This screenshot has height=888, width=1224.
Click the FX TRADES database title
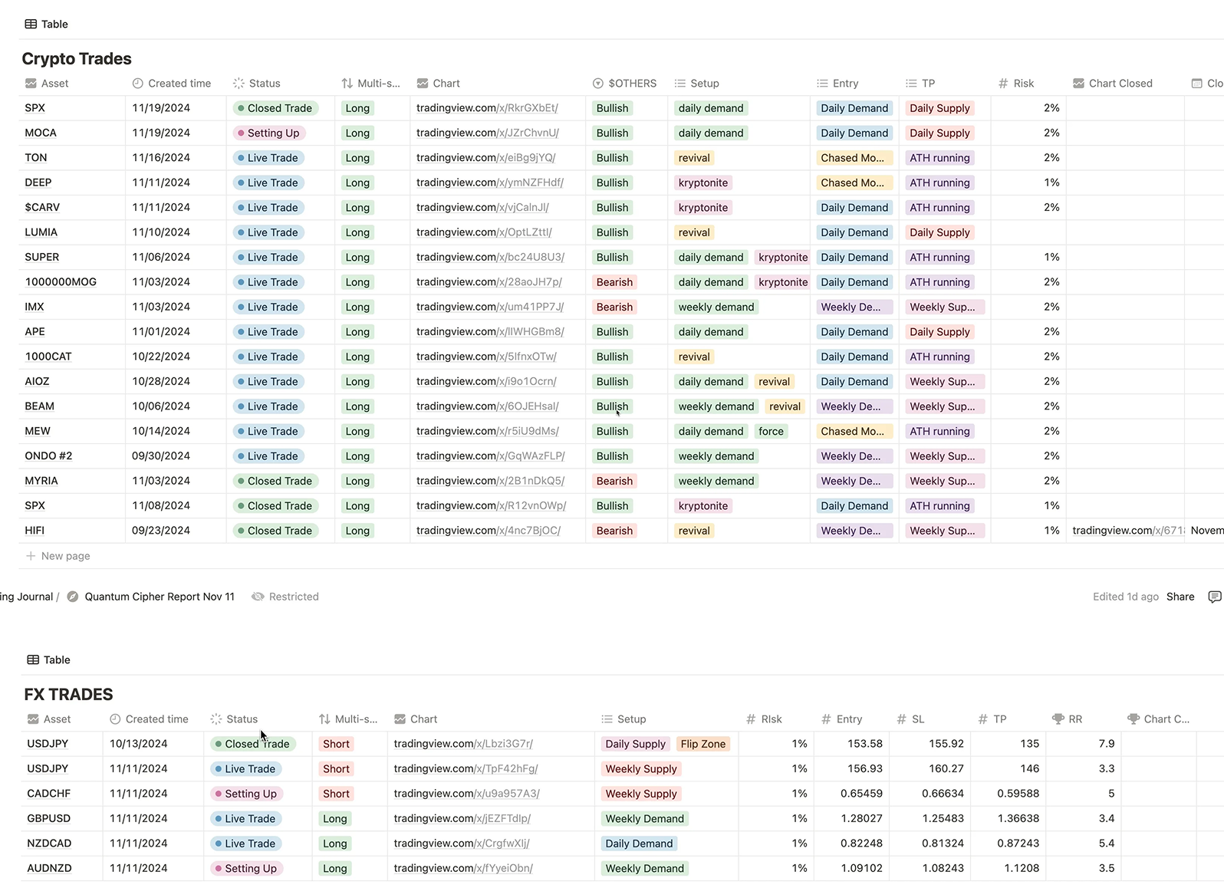tap(68, 695)
